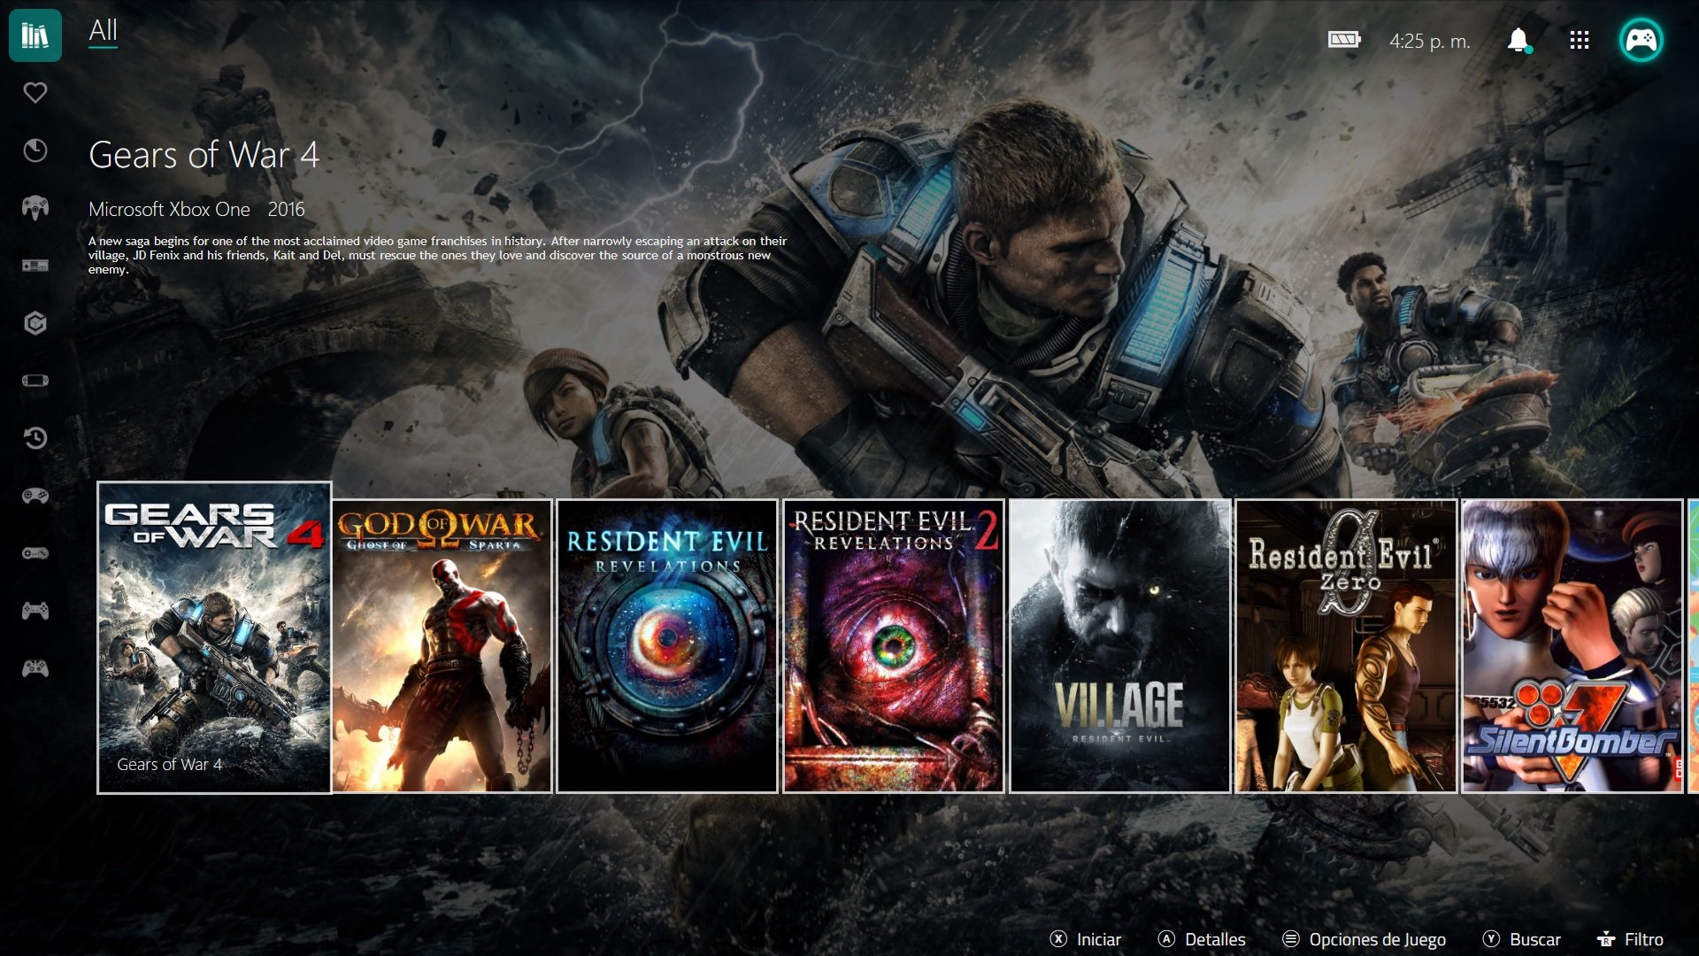Click the large Gears of War 4 title
The image size is (1699, 956).
coord(204,155)
